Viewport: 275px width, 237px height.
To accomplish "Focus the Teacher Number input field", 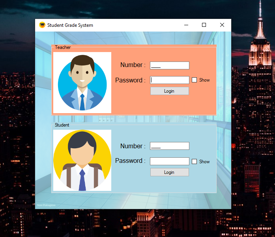I will [170, 65].
